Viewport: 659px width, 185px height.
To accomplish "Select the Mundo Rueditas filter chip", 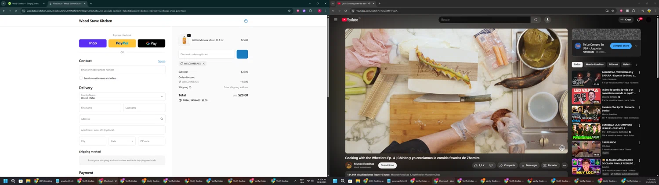I will (x=595, y=64).
